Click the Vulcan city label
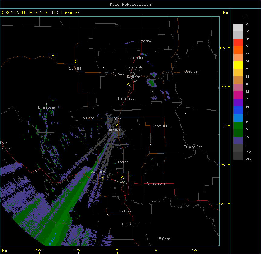Viewport: 261px width, 254px height. point(164,239)
